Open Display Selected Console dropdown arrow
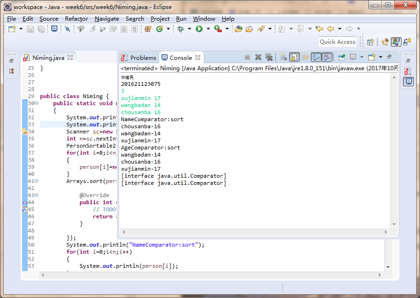Screen dimensions: 420x298 pos(362,57)
